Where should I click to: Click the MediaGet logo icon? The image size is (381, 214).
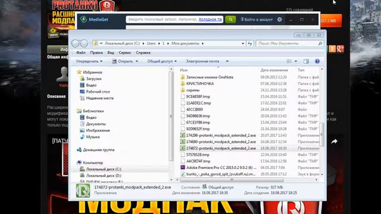tap(83, 20)
